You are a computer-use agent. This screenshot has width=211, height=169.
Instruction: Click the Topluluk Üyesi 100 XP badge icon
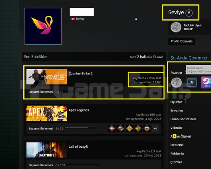[x=176, y=27]
